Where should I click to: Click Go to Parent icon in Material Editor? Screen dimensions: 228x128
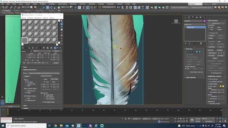[x=58, y=48]
